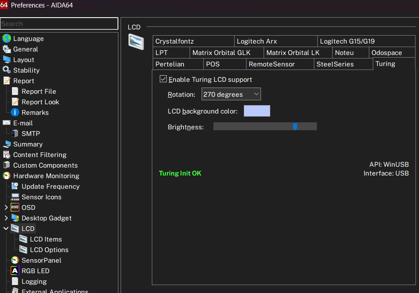This screenshot has height=293, width=419.
Task: Open the Matrix Orbital LK tab
Action: point(298,53)
